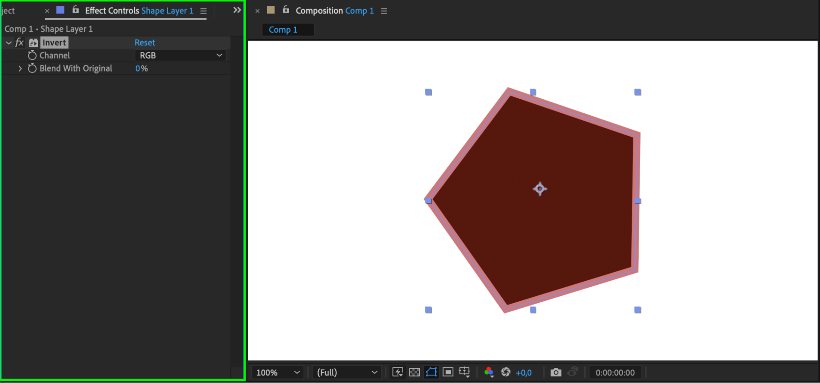The height and width of the screenshot is (383, 820).
Task: Toggle the fx switch for Invert effect
Action: pos(19,43)
